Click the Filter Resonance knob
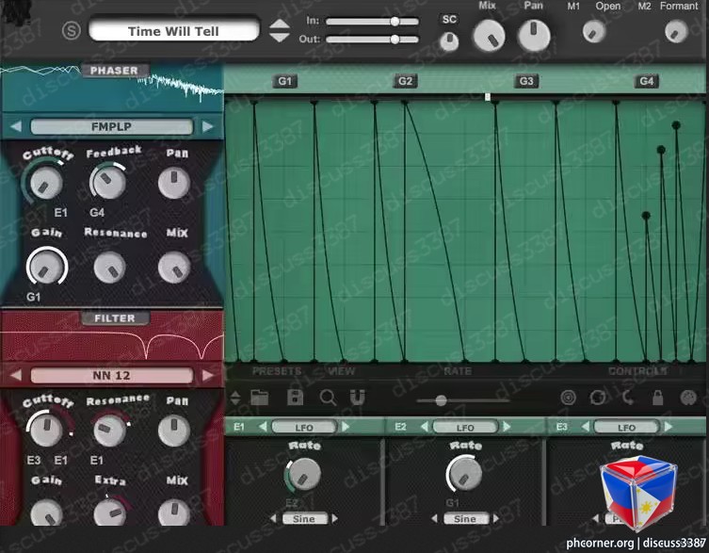 pyautogui.click(x=109, y=431)
